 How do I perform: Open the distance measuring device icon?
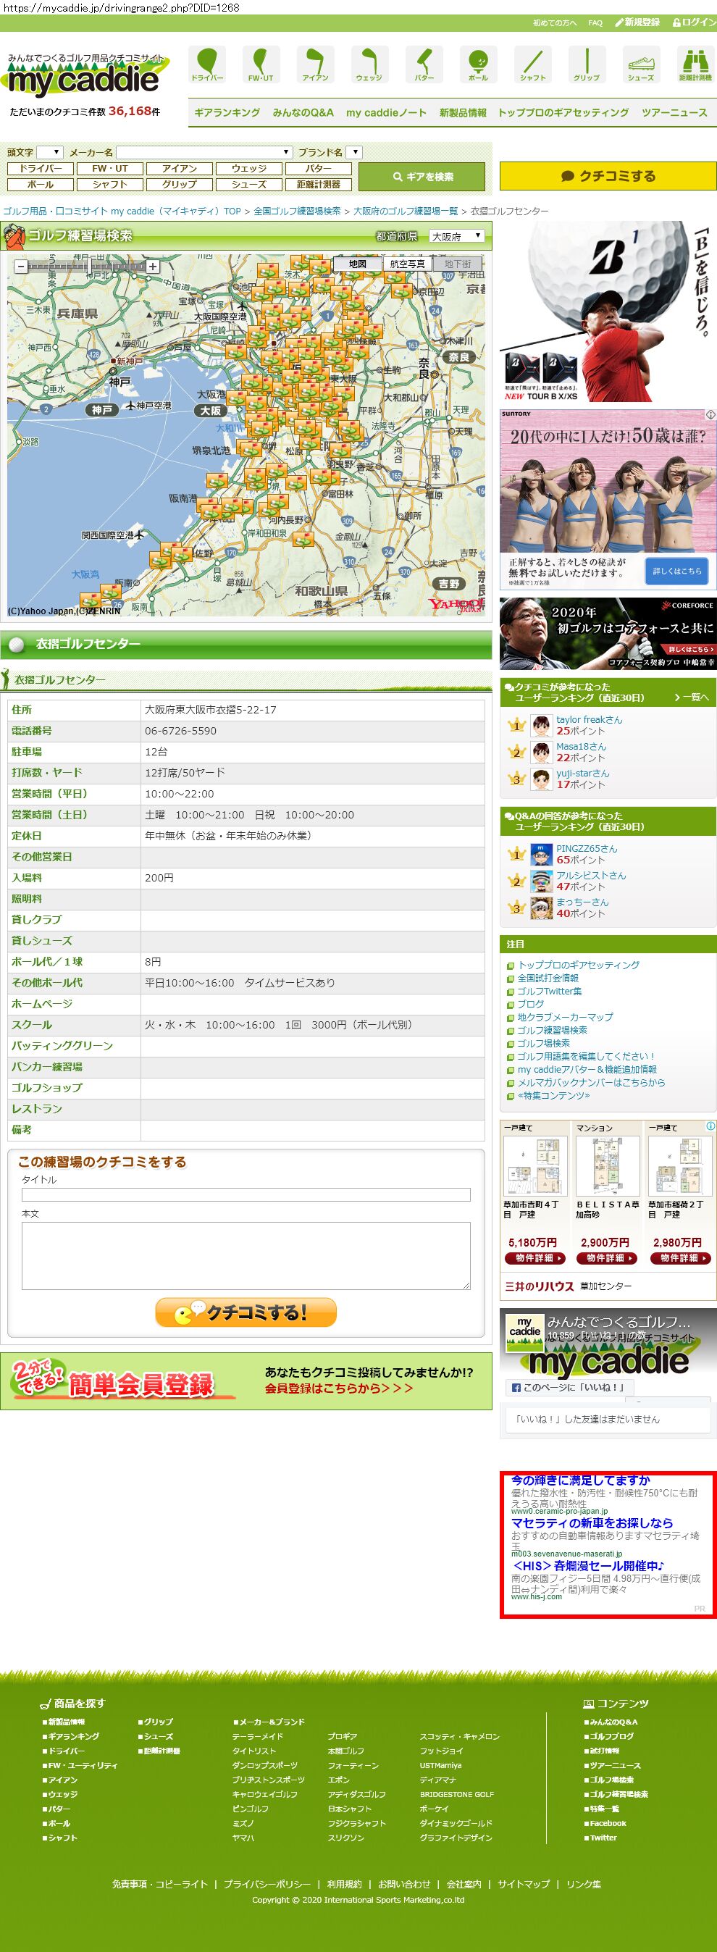(x=695, y=64)
